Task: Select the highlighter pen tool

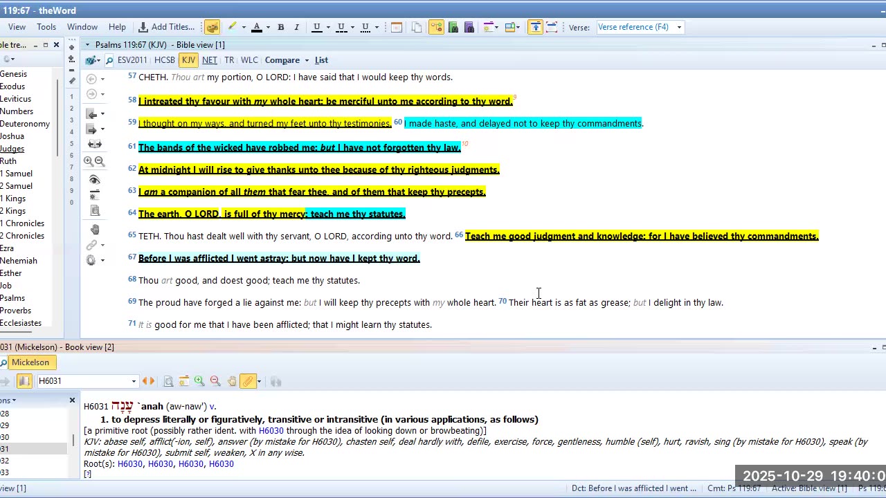Action: (232, 27)
